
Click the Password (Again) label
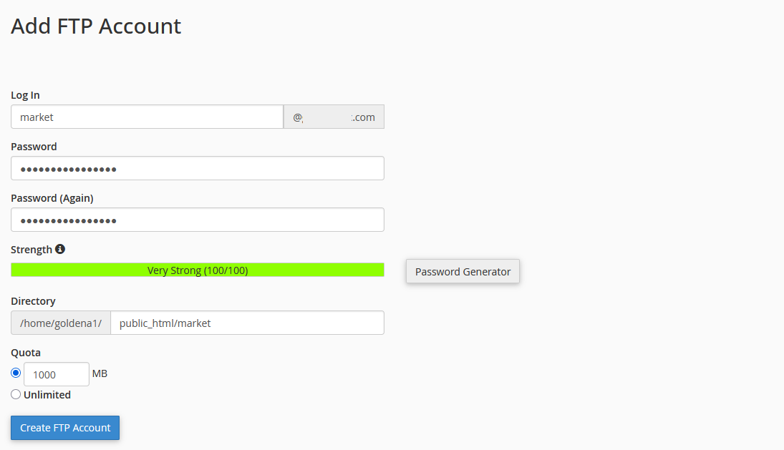click(52, 198)
